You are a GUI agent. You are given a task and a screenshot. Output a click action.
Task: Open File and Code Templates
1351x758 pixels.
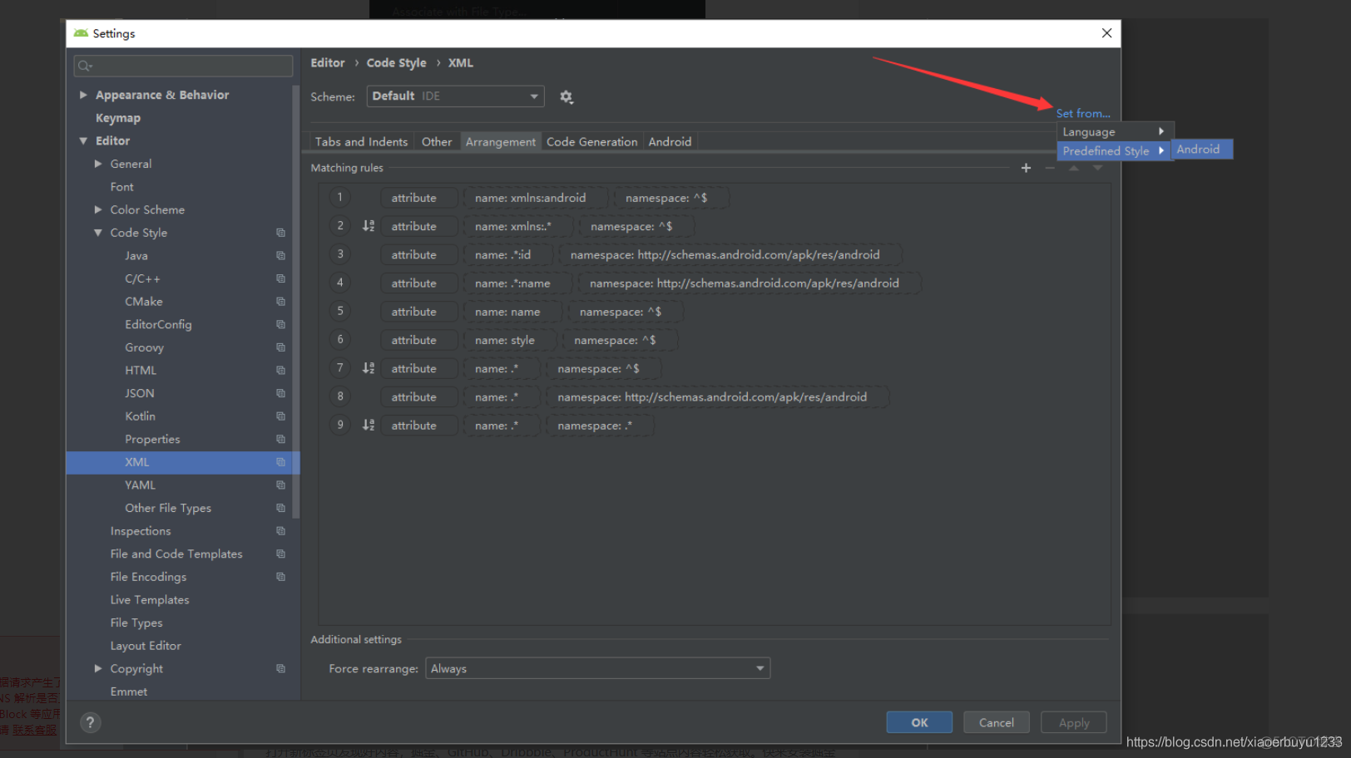[176, 554]
